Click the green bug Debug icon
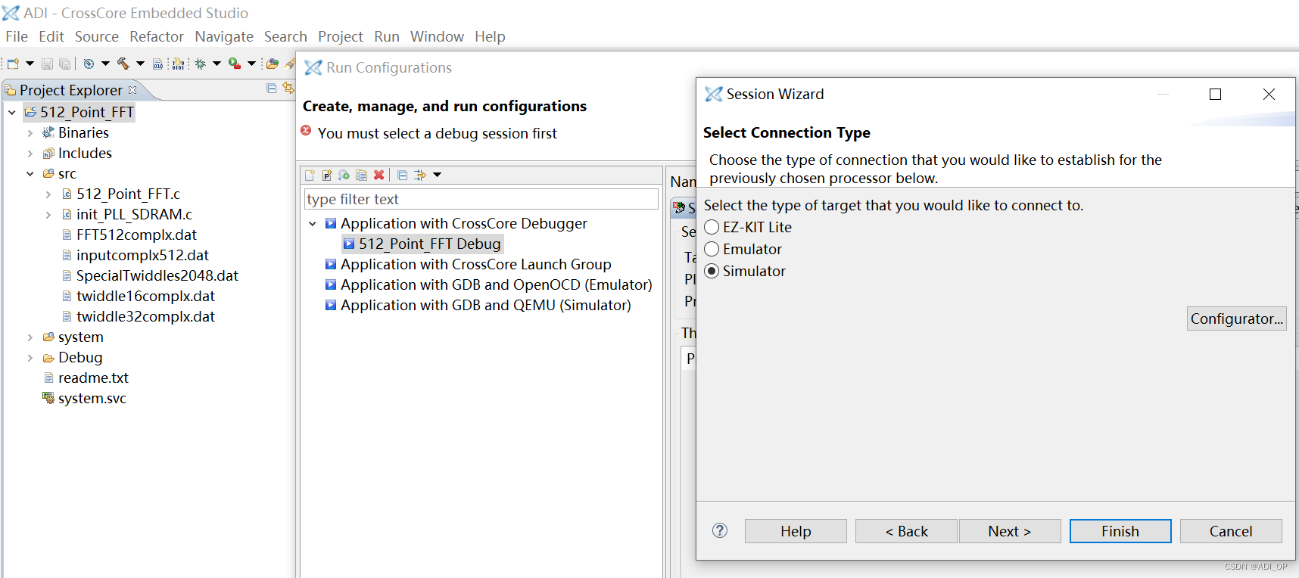1299x578 pixels. click(x=201, y=64)
